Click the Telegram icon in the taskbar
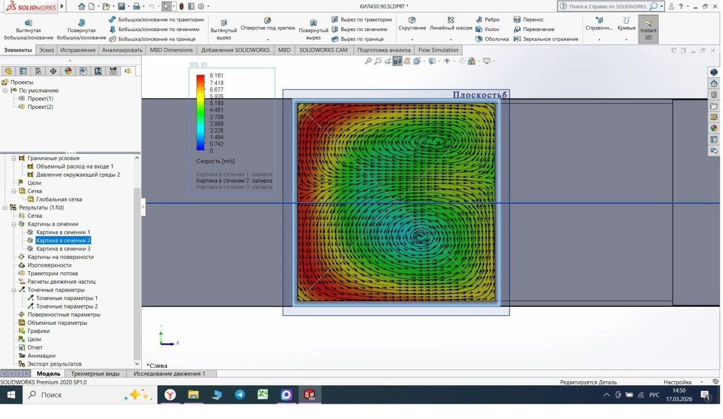This screenshot has width=723, height=419. point(239,395)
